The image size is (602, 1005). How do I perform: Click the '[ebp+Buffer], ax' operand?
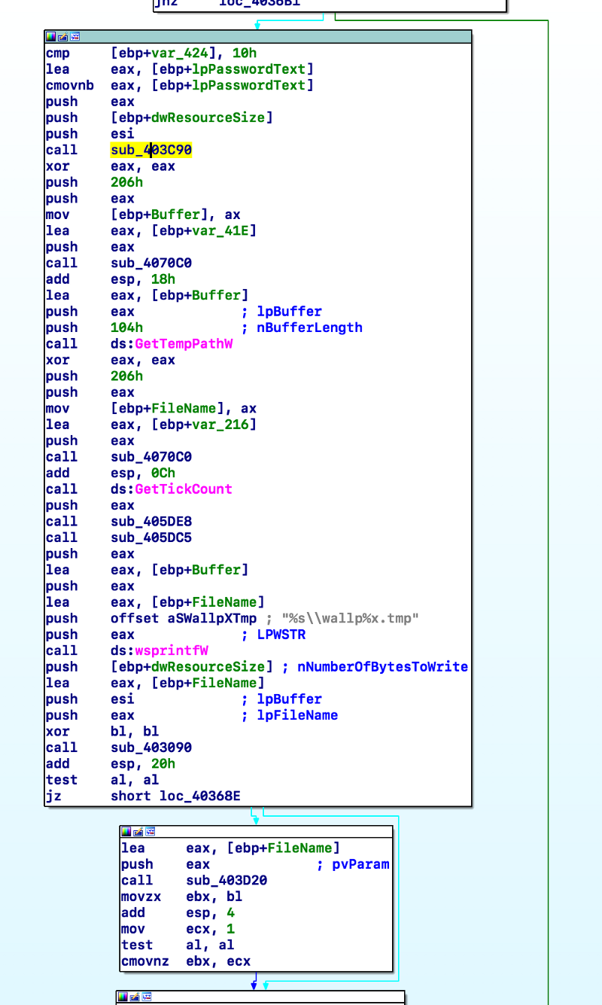tap(175, 215)
